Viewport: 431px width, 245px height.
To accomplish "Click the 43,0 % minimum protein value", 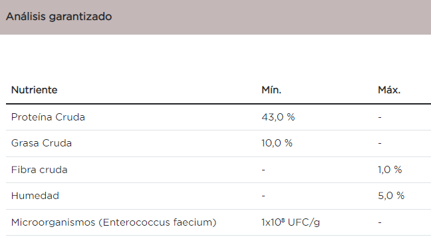I will click(278, 117).
